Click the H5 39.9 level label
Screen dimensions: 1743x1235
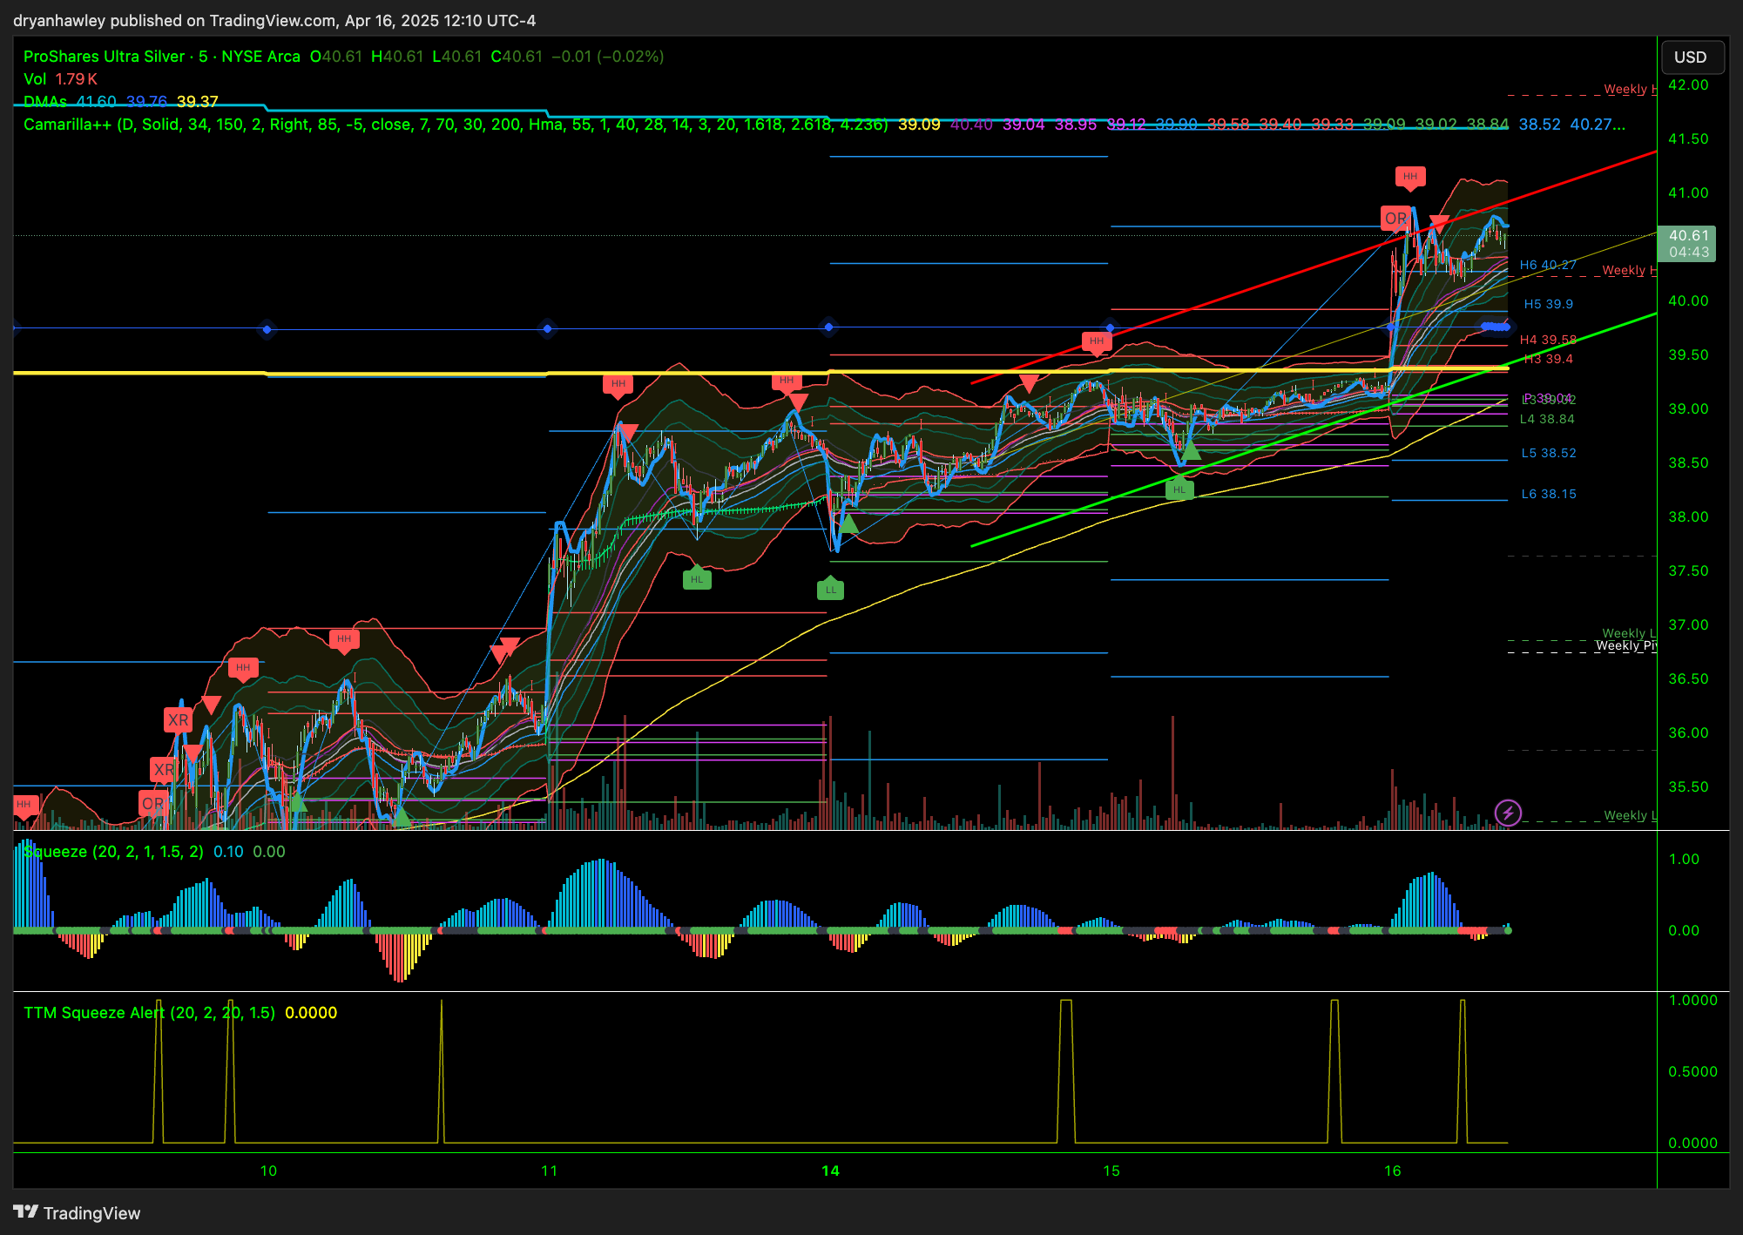(1548, 304)
